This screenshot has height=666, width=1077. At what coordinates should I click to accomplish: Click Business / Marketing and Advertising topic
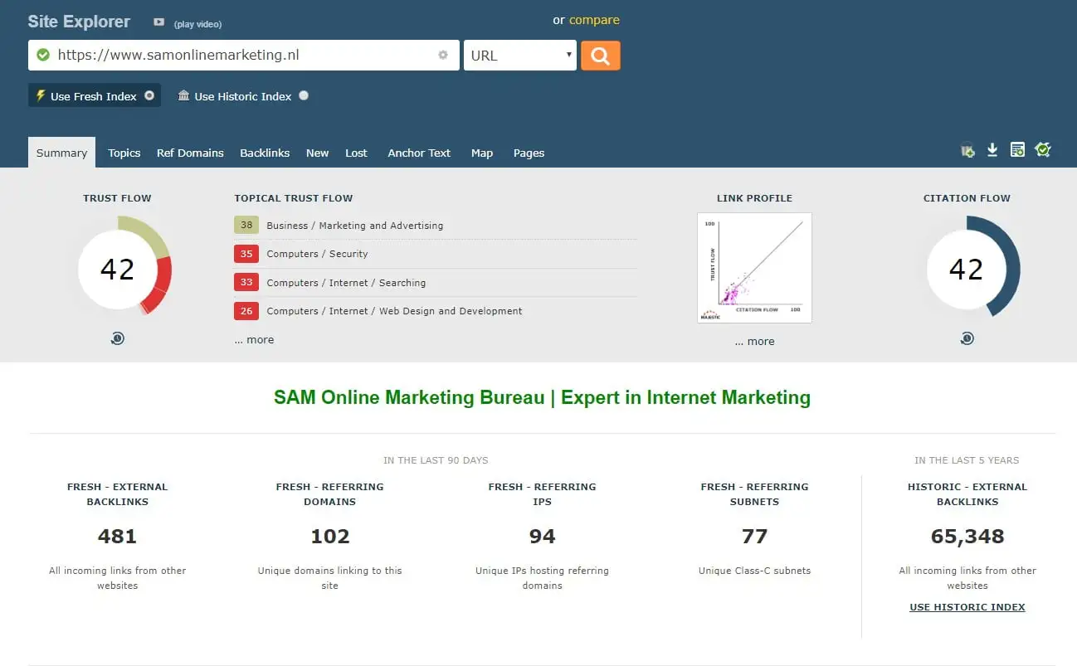(x=355, y=226)
